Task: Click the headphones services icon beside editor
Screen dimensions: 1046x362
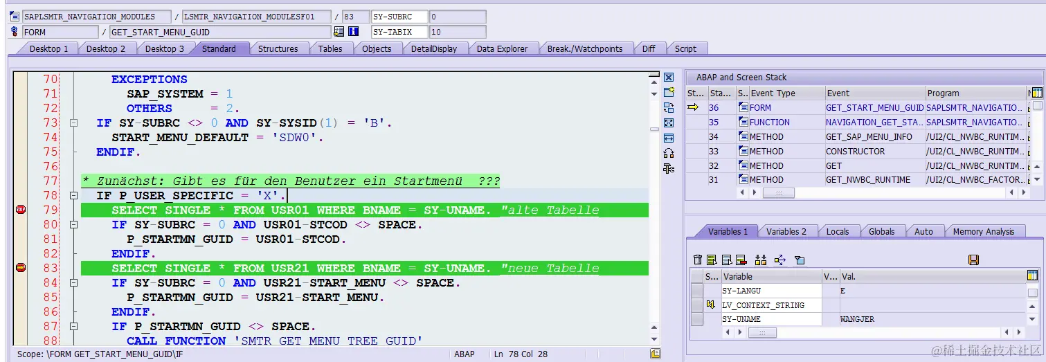Action: tap(669, 153)
